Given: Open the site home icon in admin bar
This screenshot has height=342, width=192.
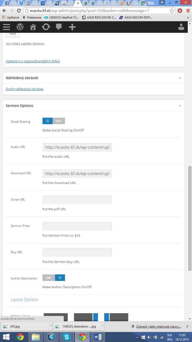Looking at the screenshot, I should click(33, 27).
